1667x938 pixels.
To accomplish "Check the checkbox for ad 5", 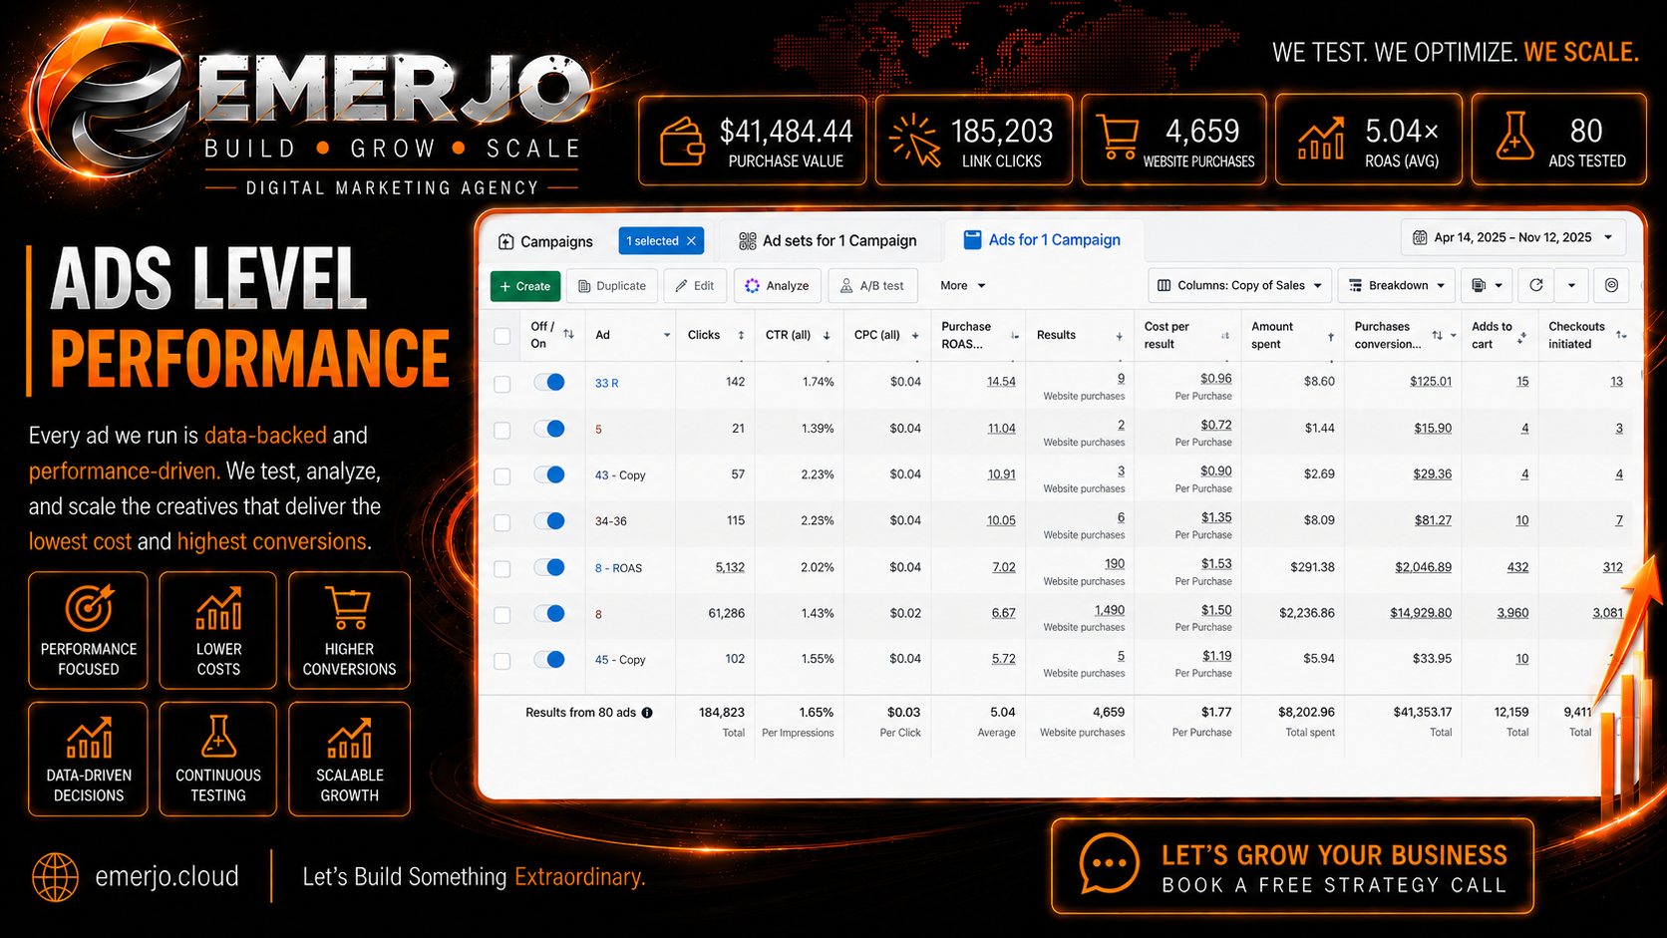I will point(502,431).
